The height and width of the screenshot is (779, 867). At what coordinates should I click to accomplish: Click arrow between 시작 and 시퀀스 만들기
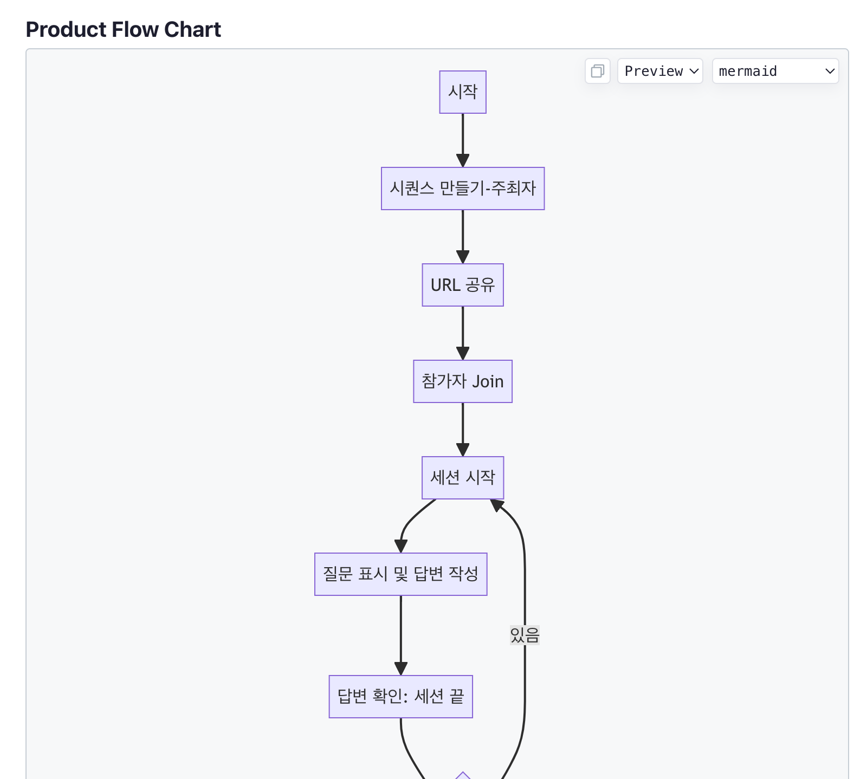(463, 140)
